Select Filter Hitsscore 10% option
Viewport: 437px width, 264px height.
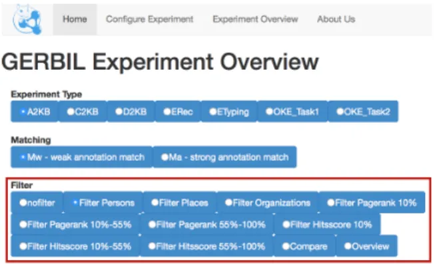point(327,225)
